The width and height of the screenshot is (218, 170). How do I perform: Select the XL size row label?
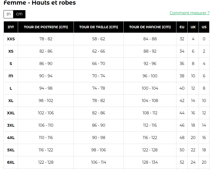click(x=11, y=101)
